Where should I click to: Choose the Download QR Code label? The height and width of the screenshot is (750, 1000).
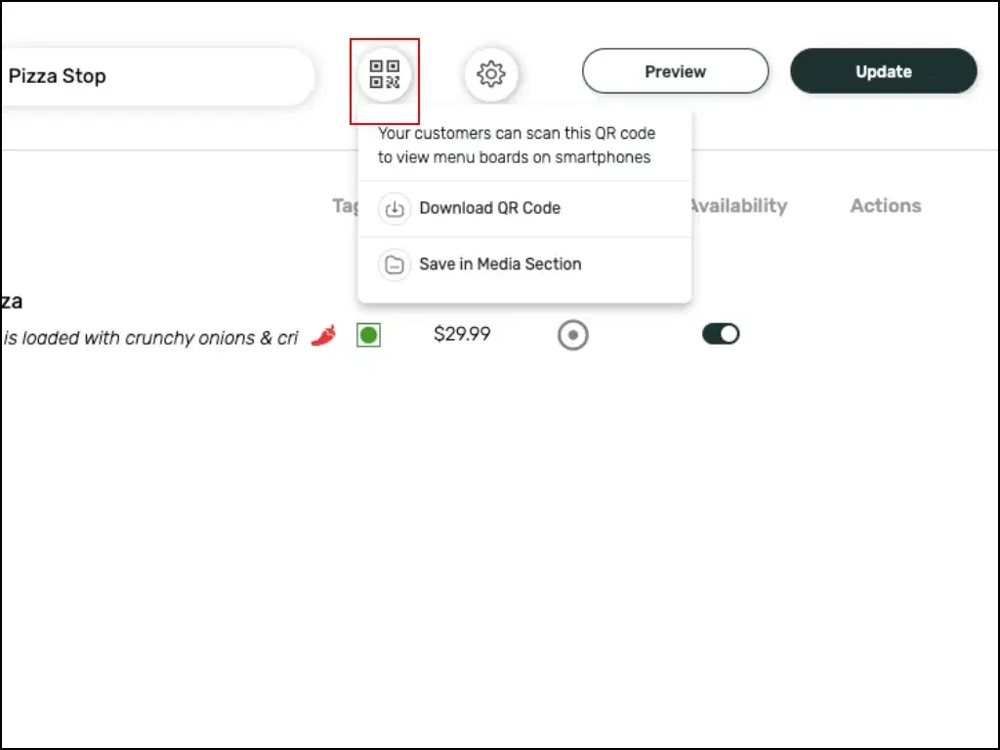click(x=489, y=208)
